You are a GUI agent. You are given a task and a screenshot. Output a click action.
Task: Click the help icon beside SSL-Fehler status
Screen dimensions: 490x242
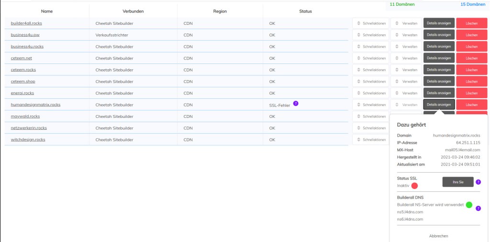click(x=296, y=104)
